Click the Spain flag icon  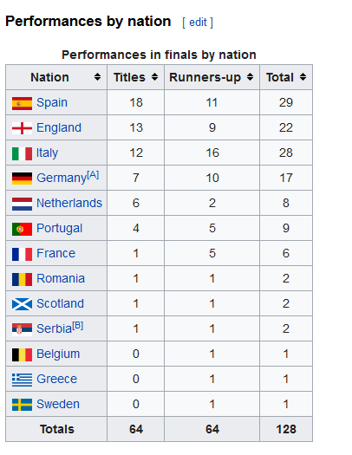tap(22, 104)
